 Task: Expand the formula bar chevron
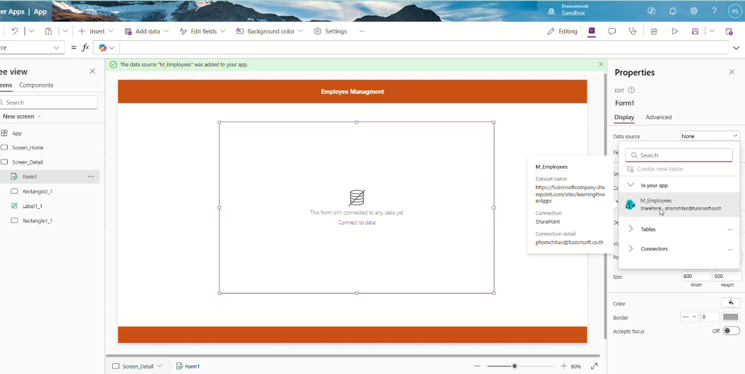(737, 47)
